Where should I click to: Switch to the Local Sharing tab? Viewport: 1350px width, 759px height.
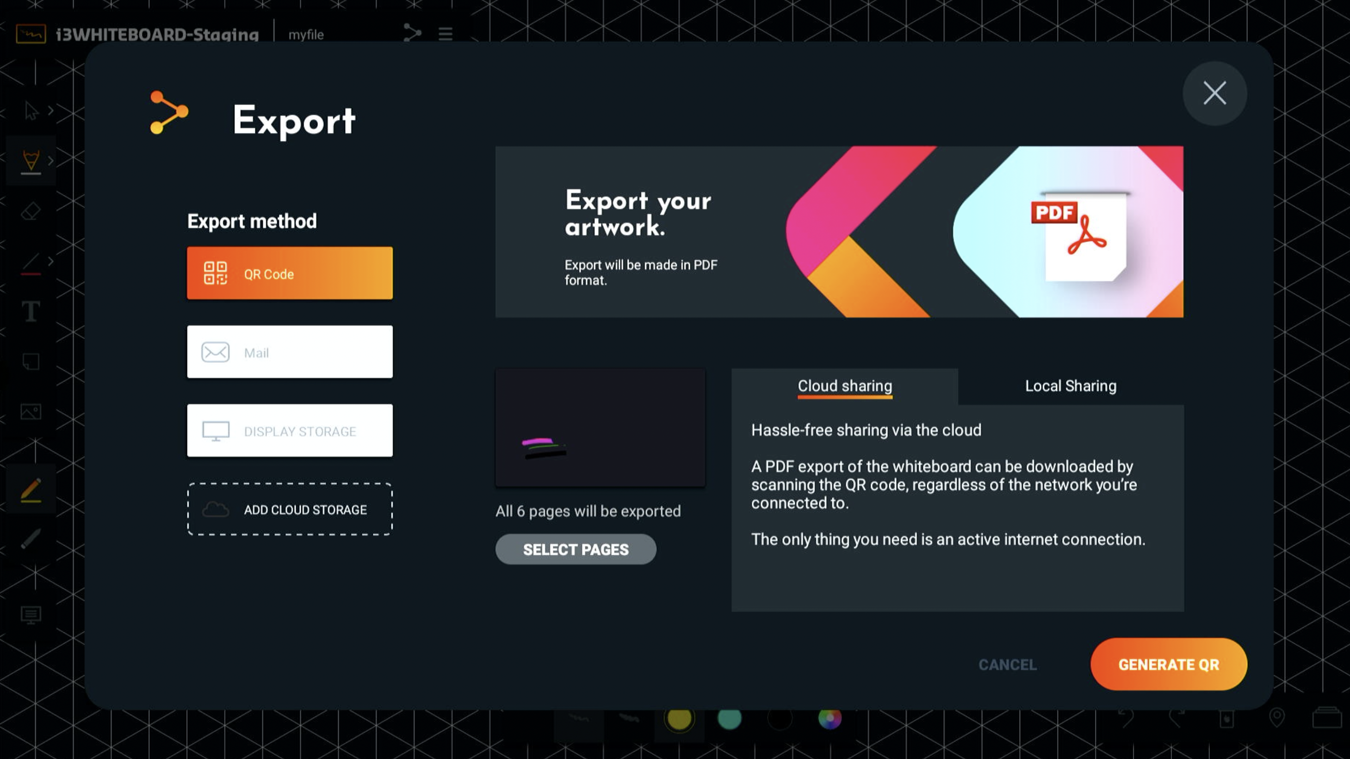point(1070,386)
